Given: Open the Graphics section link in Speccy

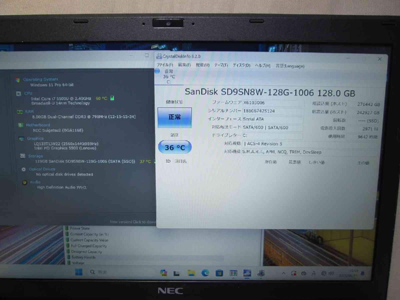Looking at the screenshot, I should 35,138.
